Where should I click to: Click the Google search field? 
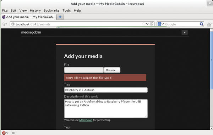182,24
